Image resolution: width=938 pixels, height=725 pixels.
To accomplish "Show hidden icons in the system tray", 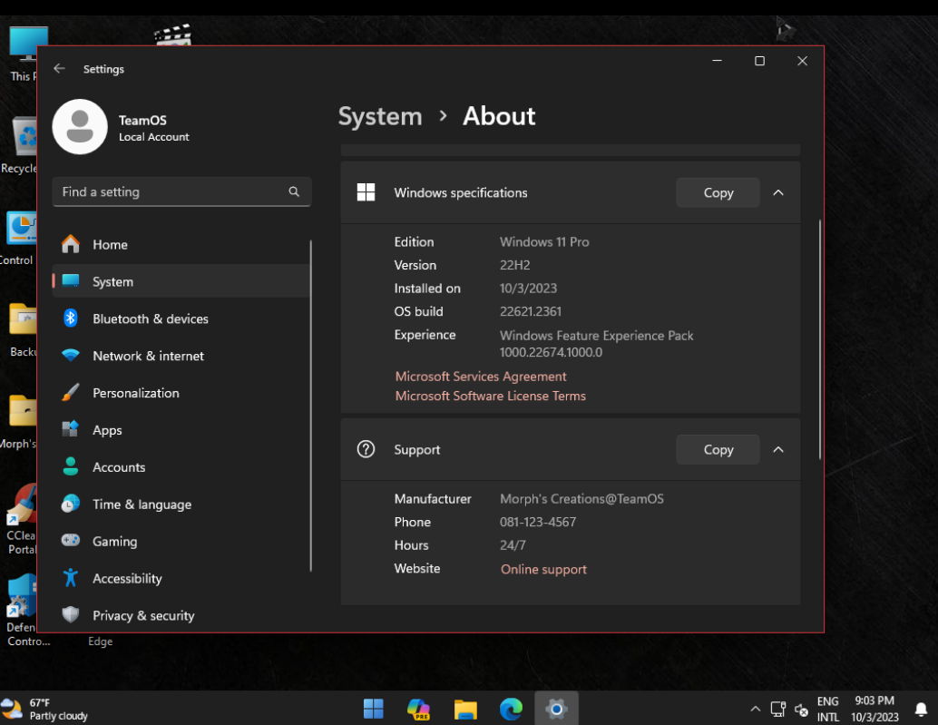I will tap(756, 710).
